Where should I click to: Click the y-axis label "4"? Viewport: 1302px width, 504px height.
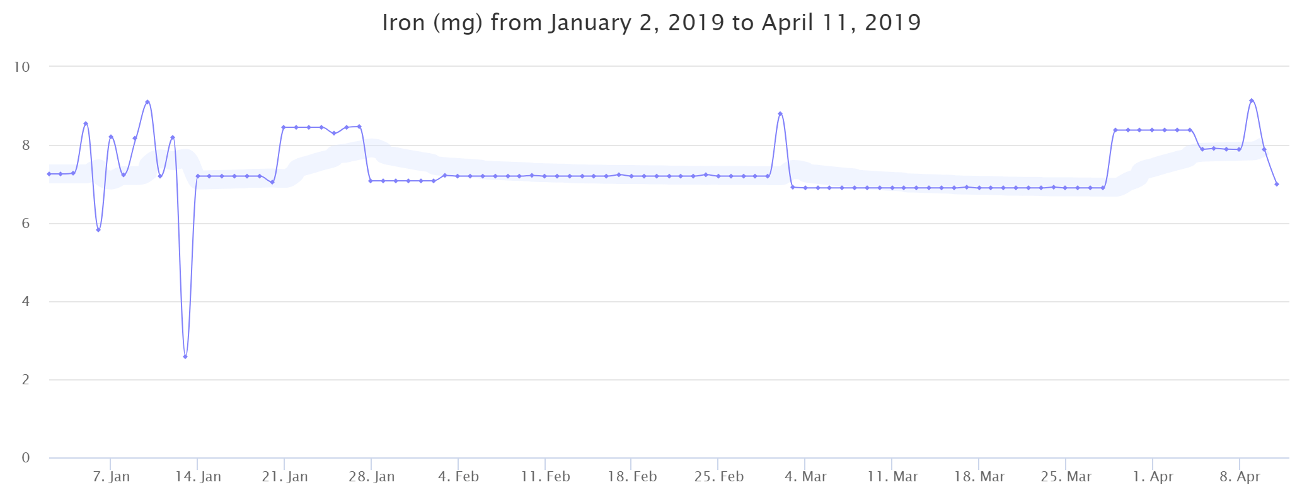tap(26, 302)
